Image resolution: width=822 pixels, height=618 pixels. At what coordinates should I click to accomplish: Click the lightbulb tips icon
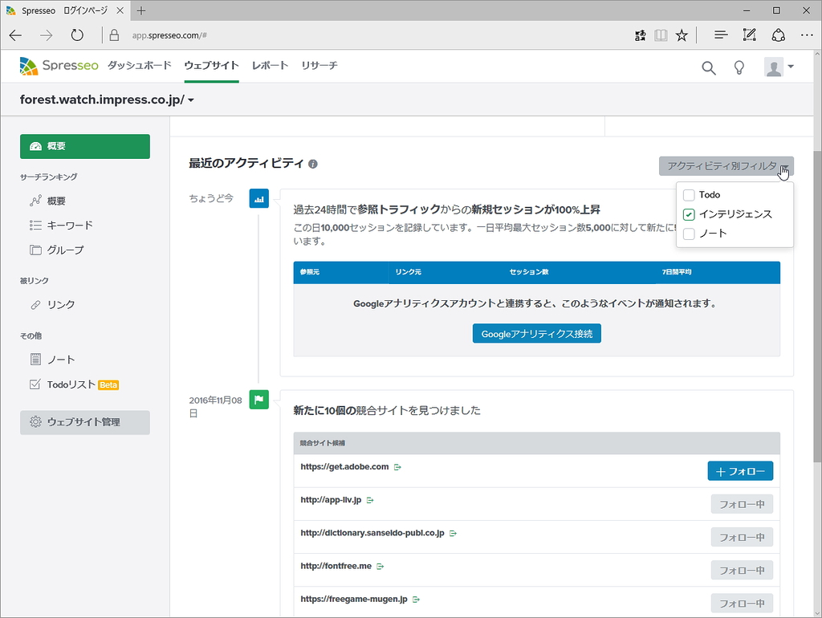739,68
